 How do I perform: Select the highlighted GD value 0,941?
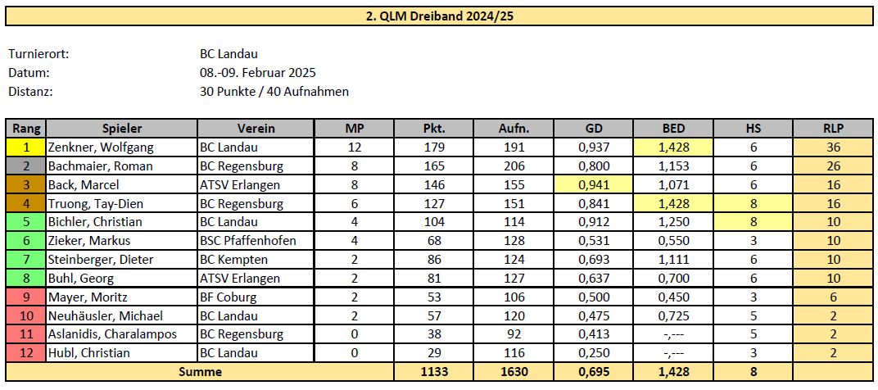pyautogui.click(x=593, y=185)
